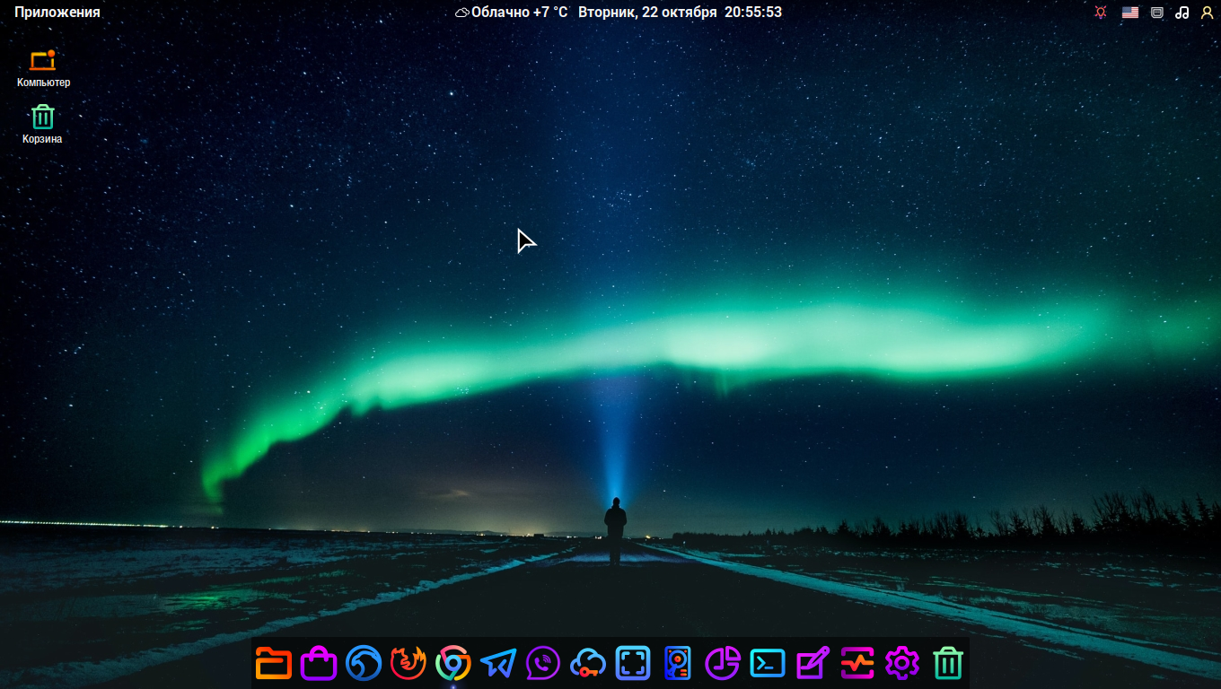Click the Облачно +7 °C weather indicator

point(511,13)
